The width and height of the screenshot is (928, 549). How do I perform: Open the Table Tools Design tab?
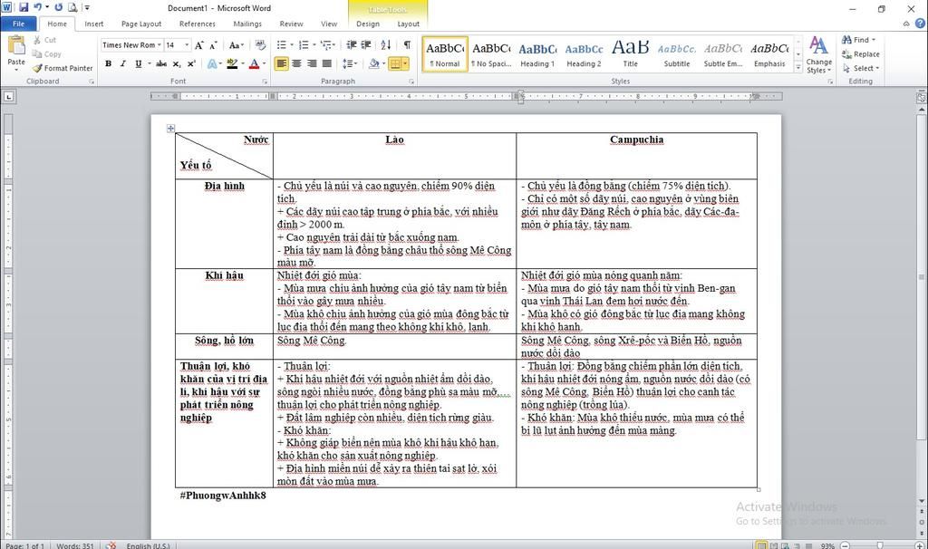pos(368,24)
